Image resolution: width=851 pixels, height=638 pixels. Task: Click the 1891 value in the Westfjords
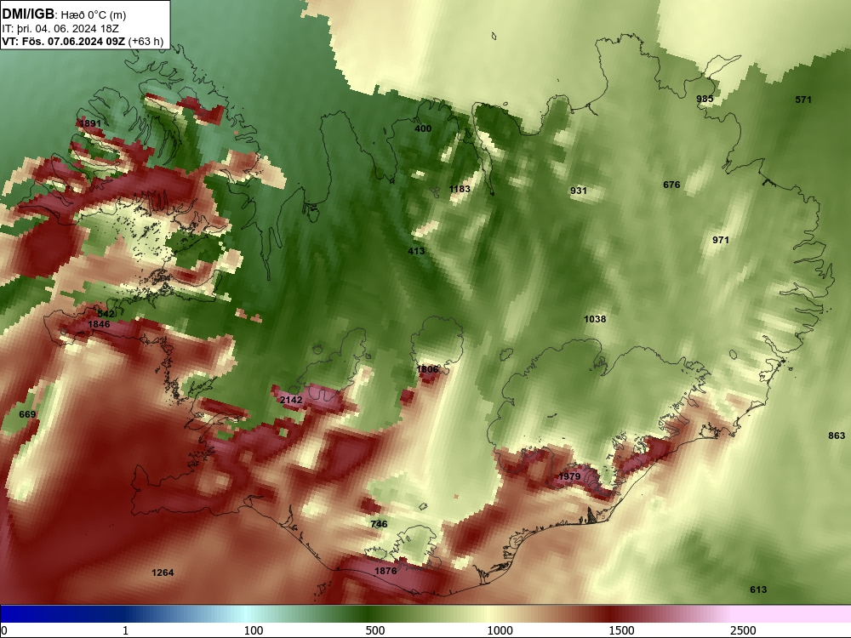[x=90, y=123]
